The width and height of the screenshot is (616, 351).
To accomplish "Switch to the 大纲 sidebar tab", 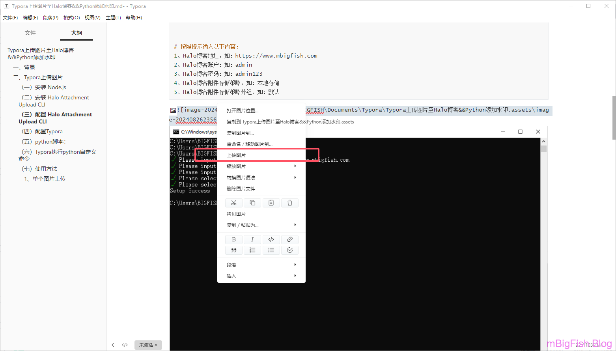I will pos(77,33).
